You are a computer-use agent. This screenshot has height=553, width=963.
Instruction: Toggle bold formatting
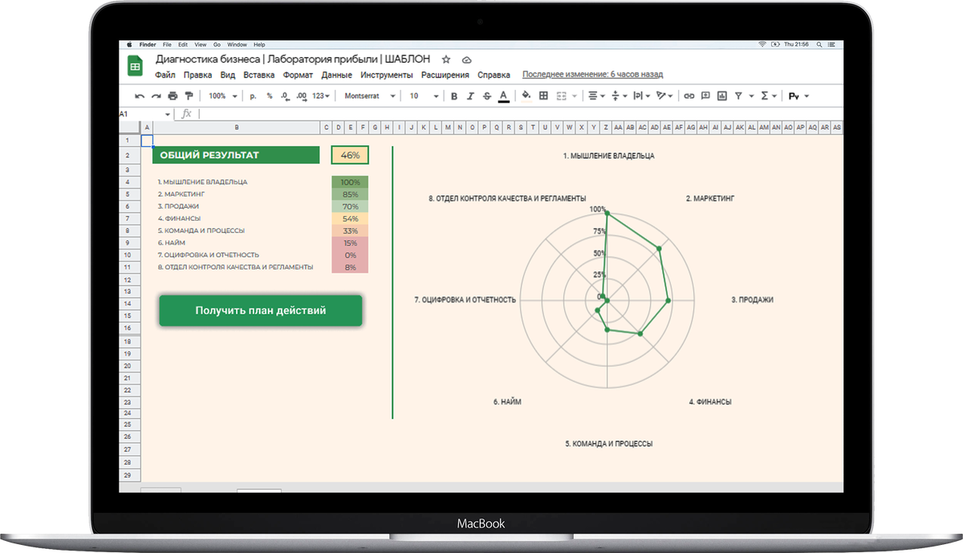(x=453, y=96)
